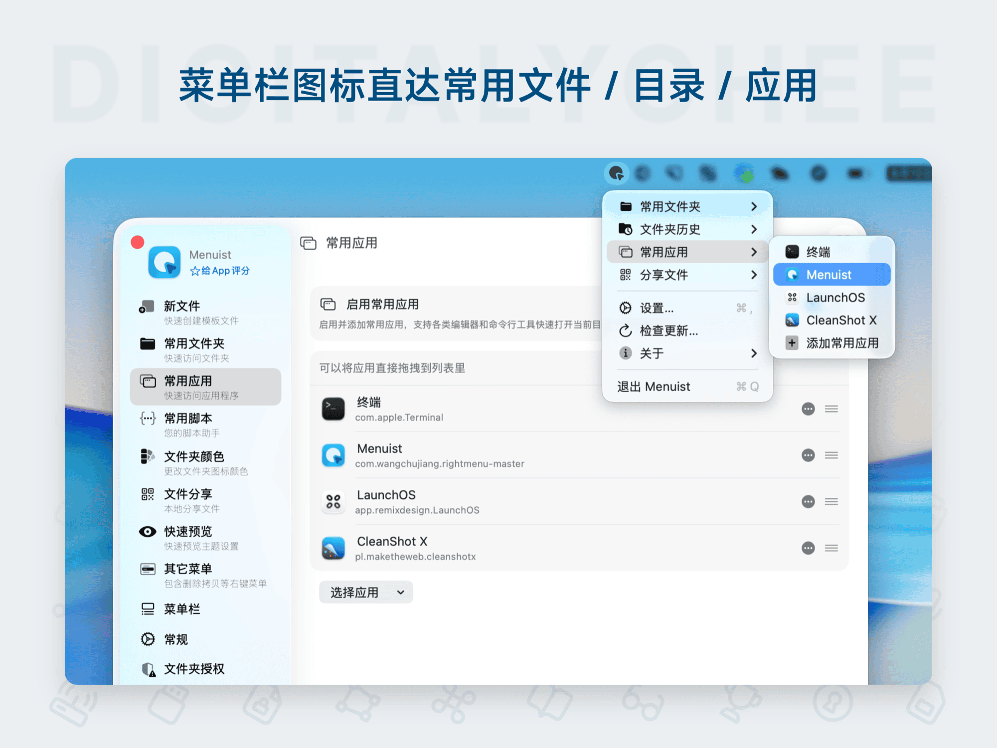
Task: Click the 新文件 sidebar icon
Action: click(147, 306)
